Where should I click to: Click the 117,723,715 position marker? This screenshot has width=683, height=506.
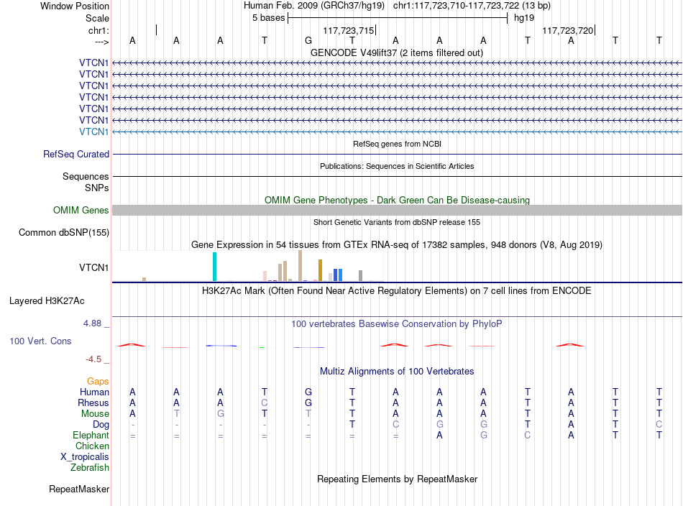[349, 30]
